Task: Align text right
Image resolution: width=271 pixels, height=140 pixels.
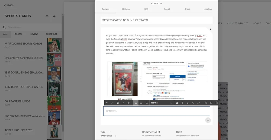Action: click(147, 103)
